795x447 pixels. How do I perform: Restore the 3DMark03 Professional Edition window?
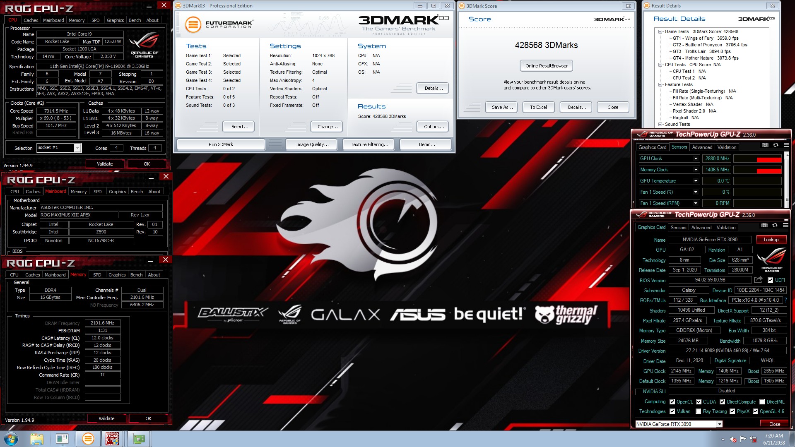(x=434, y=6)
